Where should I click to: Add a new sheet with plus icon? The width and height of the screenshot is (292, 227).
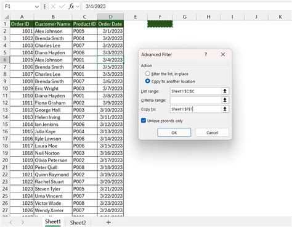click(x=108, y=222)
